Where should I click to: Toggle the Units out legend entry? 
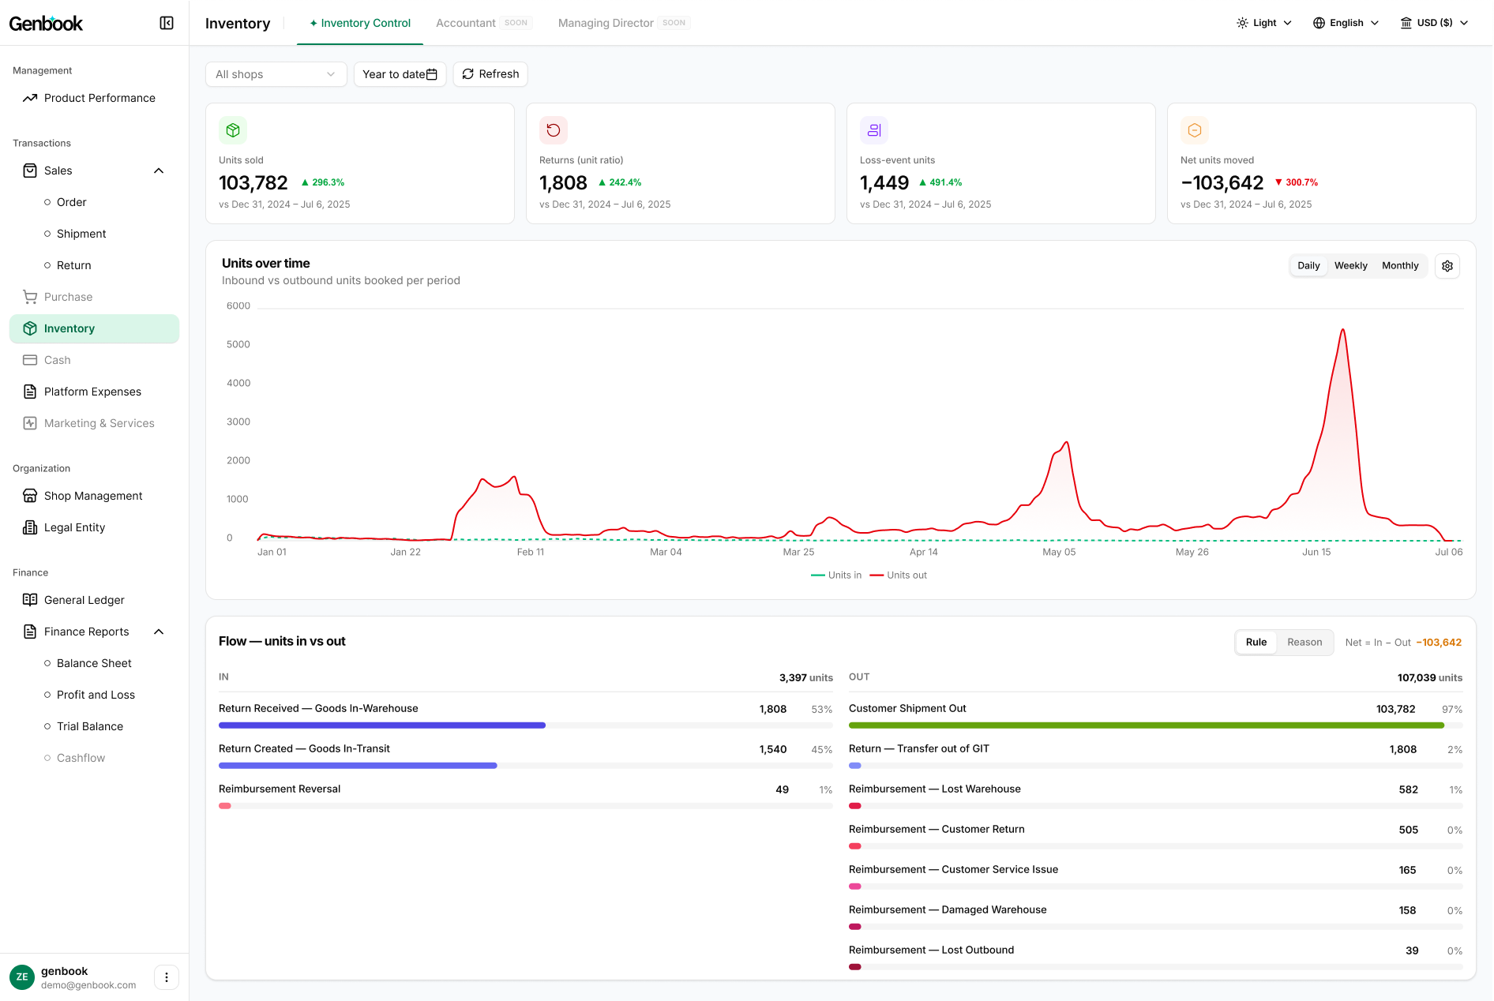point(898,575)
